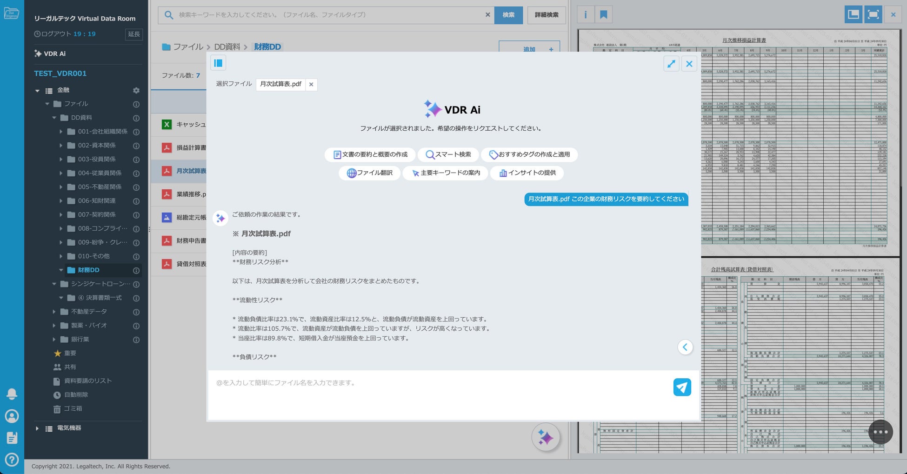Click info icon beside 001-会社組織関係

coord(136,132)
